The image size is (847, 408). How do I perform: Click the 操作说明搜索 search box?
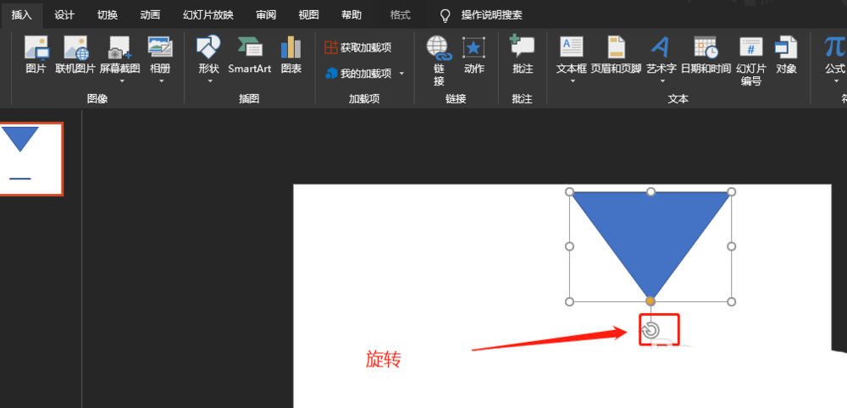(491, 15)
